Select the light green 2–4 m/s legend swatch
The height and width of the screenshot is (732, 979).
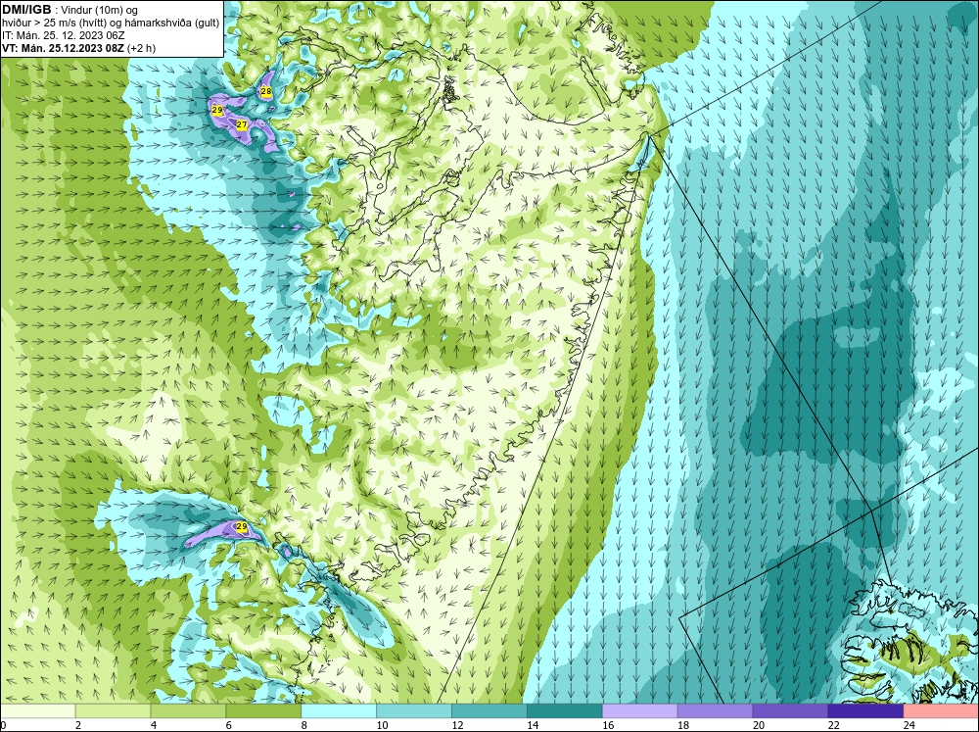point(113,711)
